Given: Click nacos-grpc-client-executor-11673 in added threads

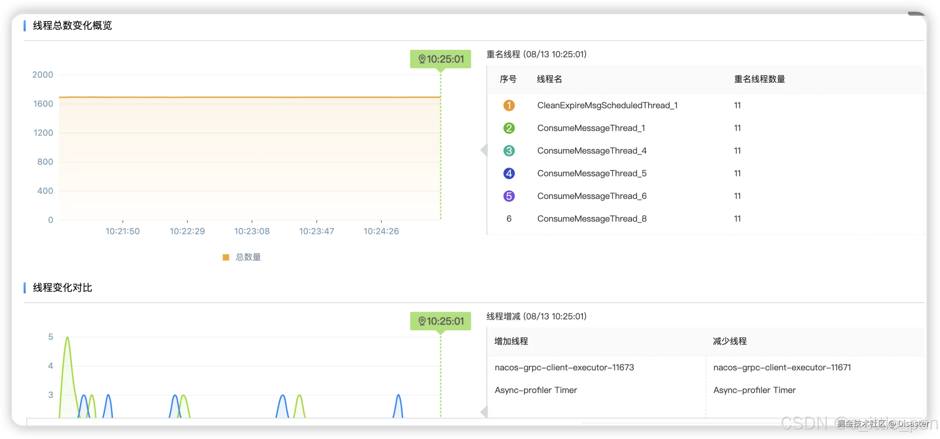Looking at the screenshot, I should (564, 368).
